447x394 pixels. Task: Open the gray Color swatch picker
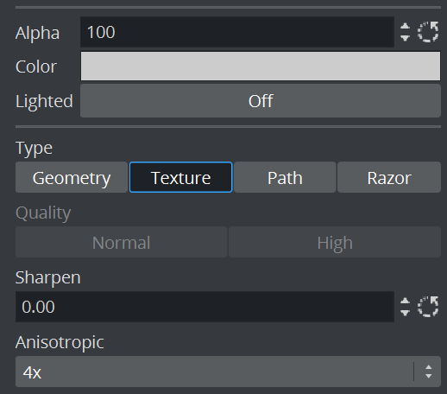click(x=261, y=67)
